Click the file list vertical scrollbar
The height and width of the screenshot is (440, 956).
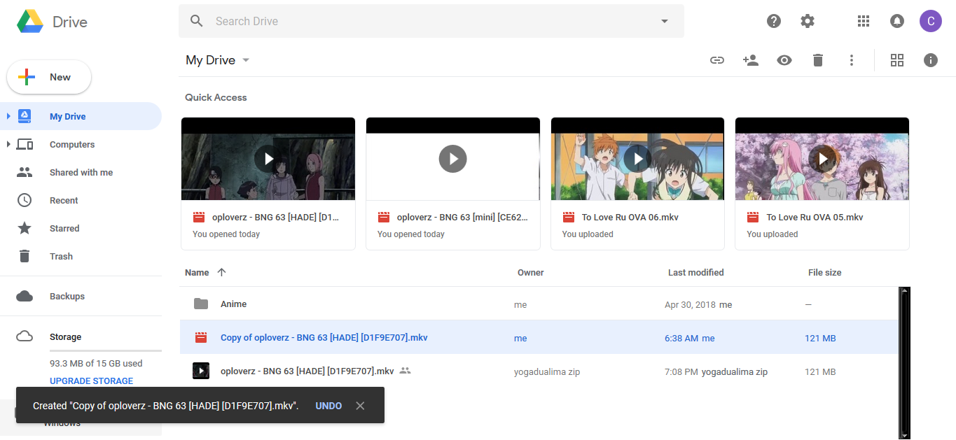click(904, 362)
